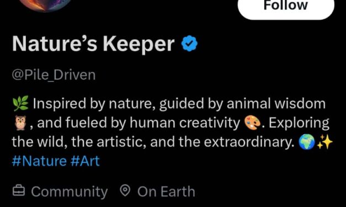Click the Nature's Keeper display name
The height and width of the screenshot is (207, 346).
point(93,43)
